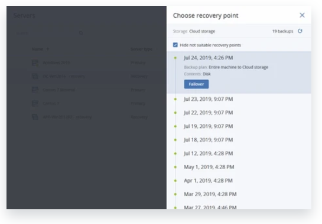The height and width of the screenshot is (224, 322).
Task: Click the Name column sort arrow
Action: pos(48,49)
